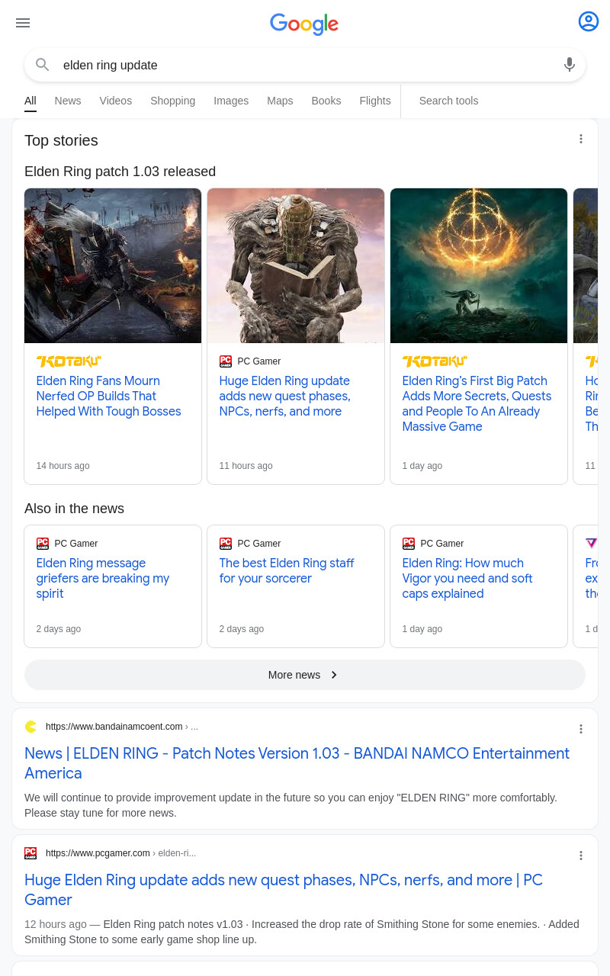
Task: Click 'Also in the news' heading
Action: tap(74, 509)
